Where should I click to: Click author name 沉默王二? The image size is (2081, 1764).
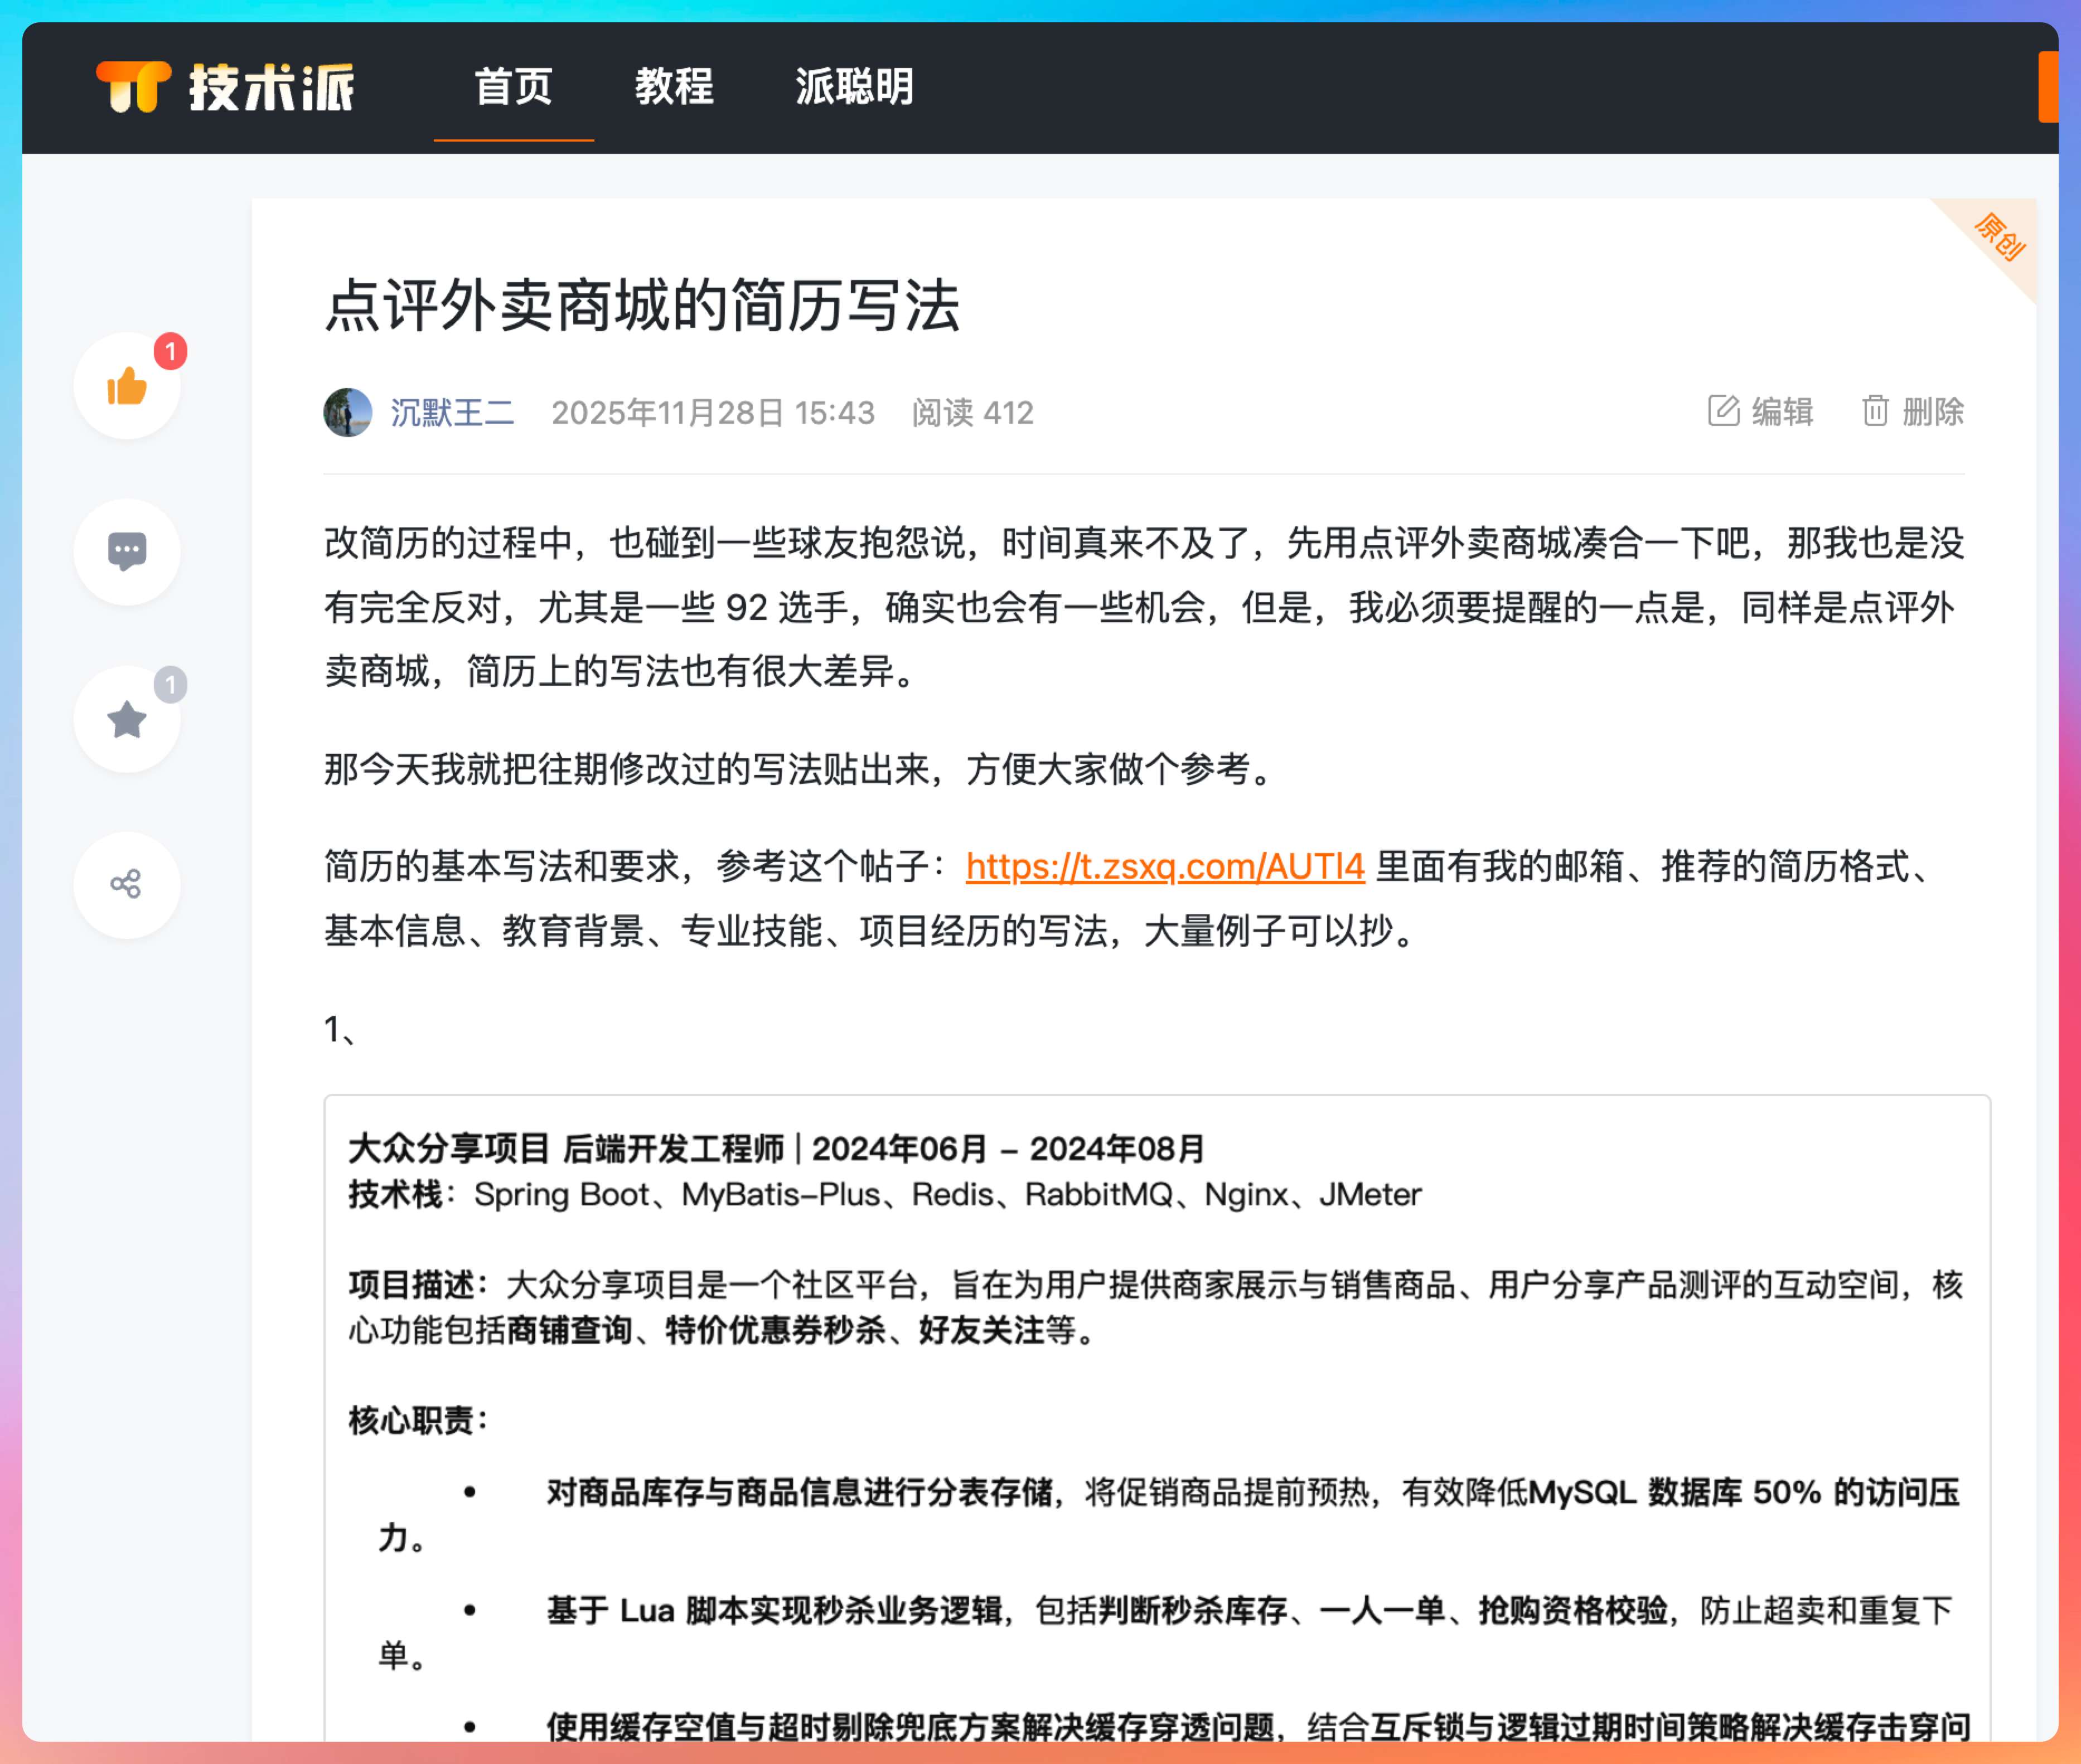tap(452, 412)
